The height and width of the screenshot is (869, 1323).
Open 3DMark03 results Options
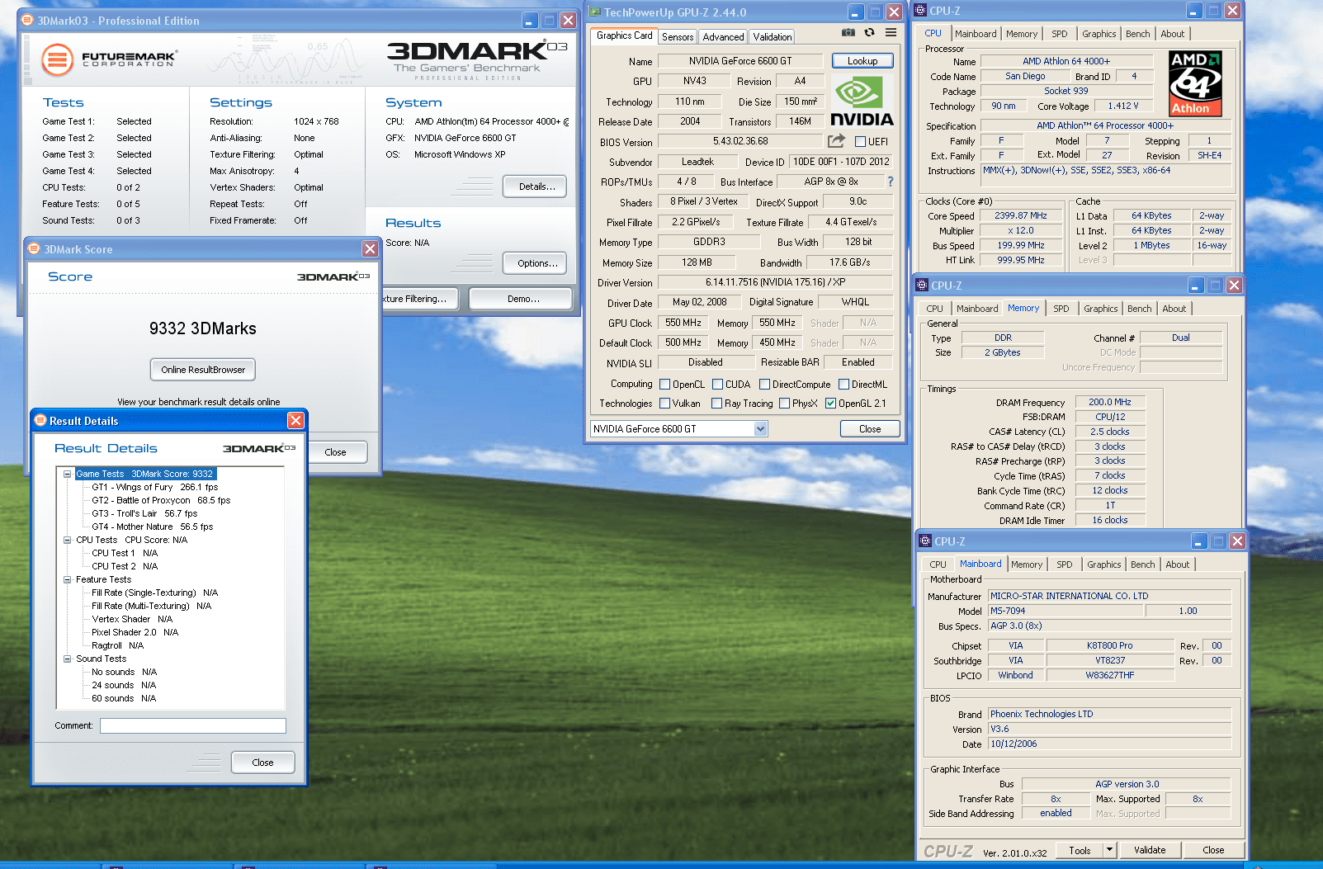[x=535, y=263]
